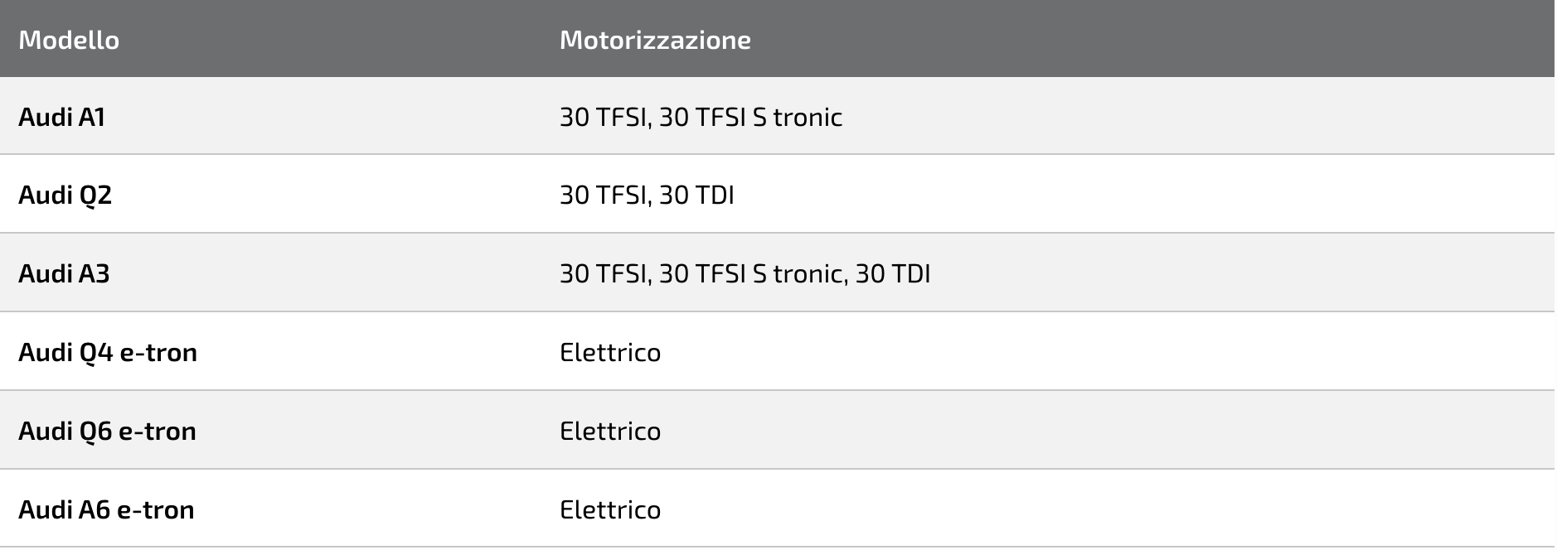
Task: Select the Audi A3 model name
Action: pyautogui.click(x=64, y=273)
